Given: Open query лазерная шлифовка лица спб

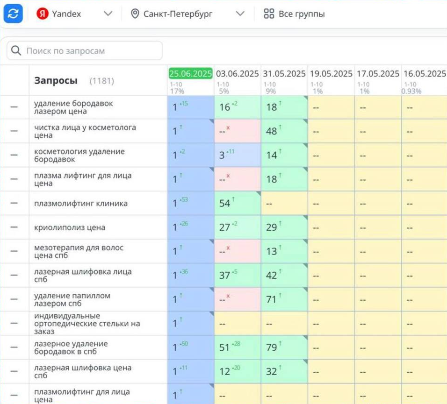Looking at the screenshot, I should pyautogui.click(x=83, y=275).
